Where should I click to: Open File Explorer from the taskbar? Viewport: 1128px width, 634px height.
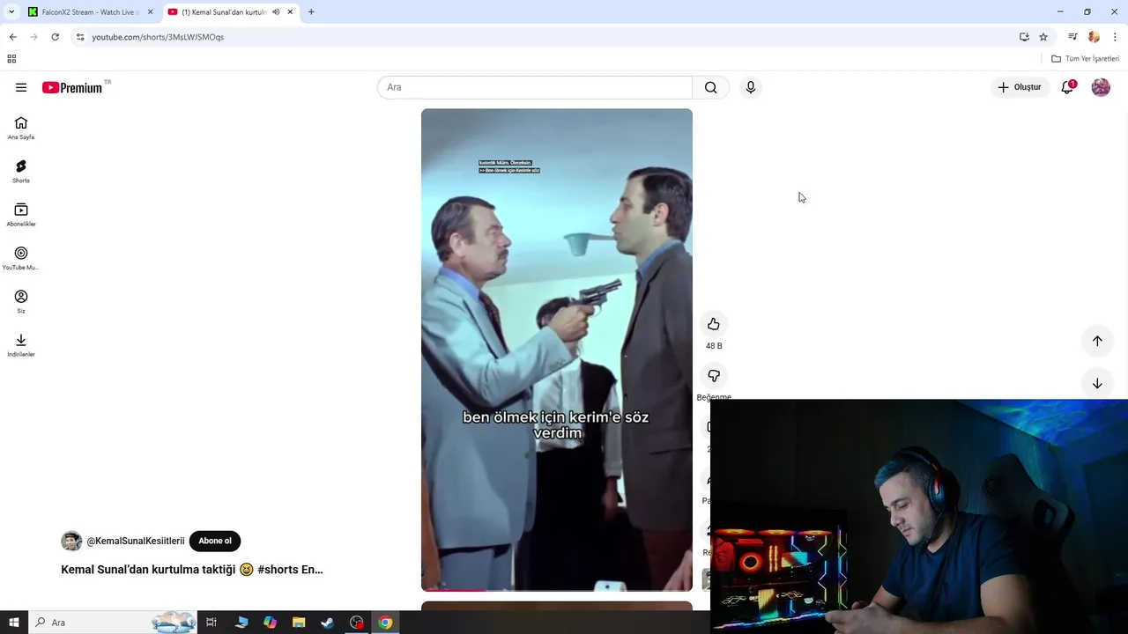pos(299,623)
